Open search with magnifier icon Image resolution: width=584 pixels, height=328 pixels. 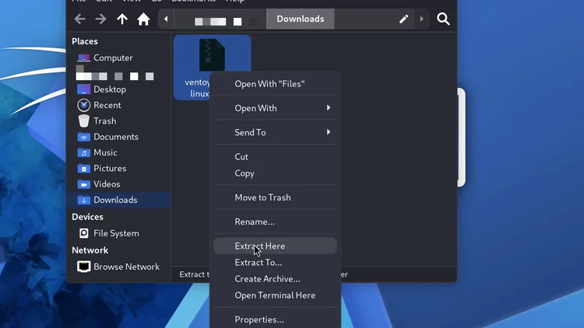[443, 19]
